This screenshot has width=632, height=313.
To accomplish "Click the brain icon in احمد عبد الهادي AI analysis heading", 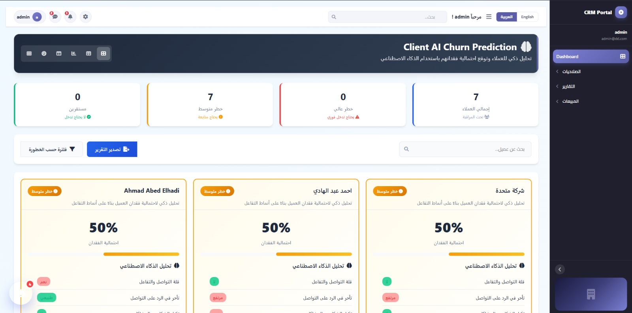I will pos(349,266).
